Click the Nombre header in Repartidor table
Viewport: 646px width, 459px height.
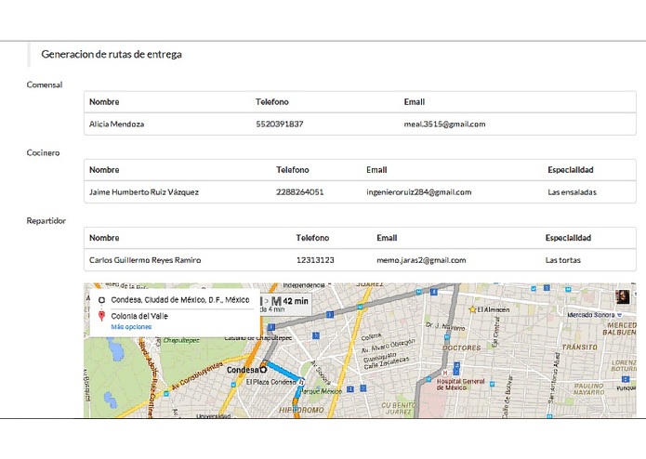click(x=104, y=238)
